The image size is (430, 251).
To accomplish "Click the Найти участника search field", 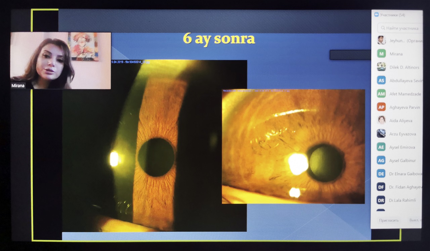I will coord(400,28).
